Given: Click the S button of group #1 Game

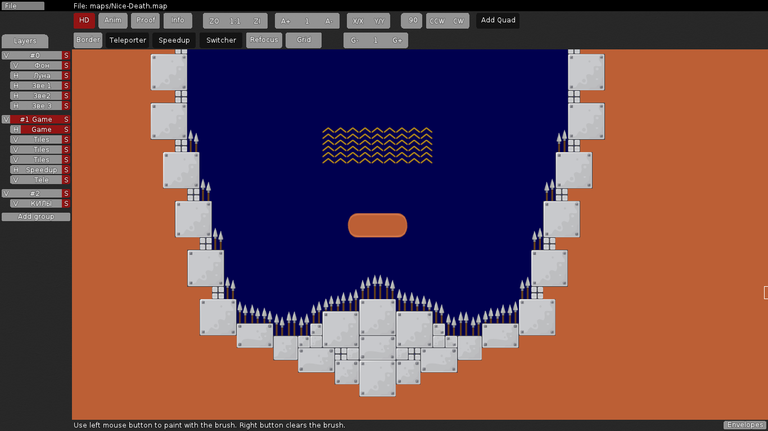Looking at the screenshot, I should [66, 120].
